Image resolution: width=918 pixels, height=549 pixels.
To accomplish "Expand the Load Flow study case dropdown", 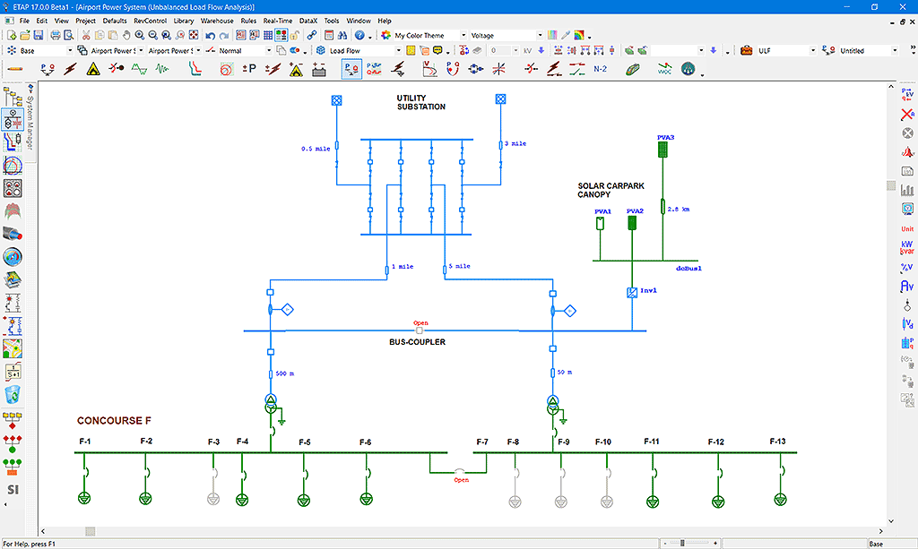I will pyautogui.click(x=399, y=51).
